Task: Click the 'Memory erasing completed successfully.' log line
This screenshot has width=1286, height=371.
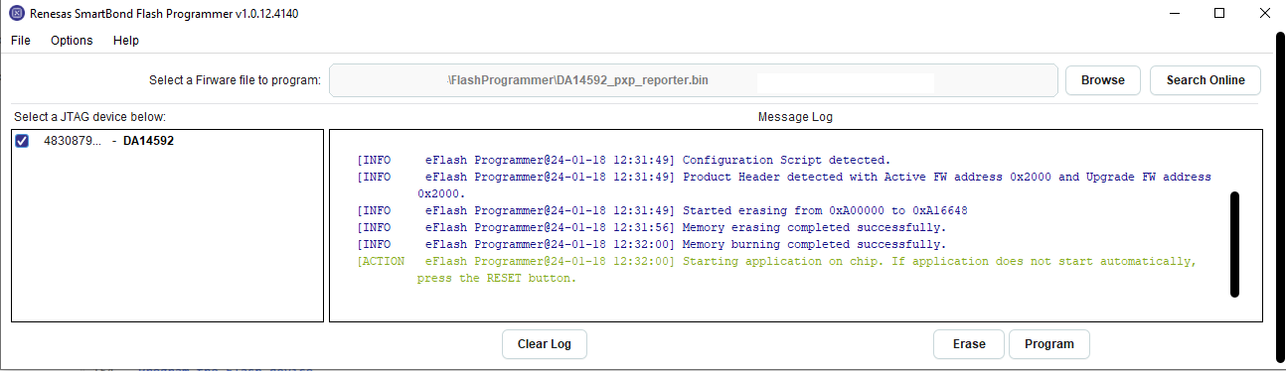Action: [x=651, y=227]
